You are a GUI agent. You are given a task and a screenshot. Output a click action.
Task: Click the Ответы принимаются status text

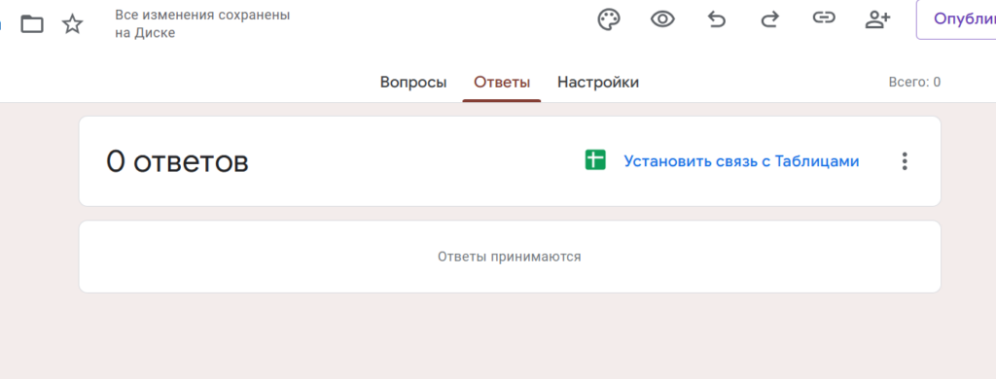[x=510, y=258]
